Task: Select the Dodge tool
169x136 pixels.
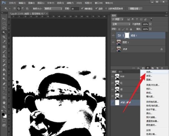Action: coord(4,79)
